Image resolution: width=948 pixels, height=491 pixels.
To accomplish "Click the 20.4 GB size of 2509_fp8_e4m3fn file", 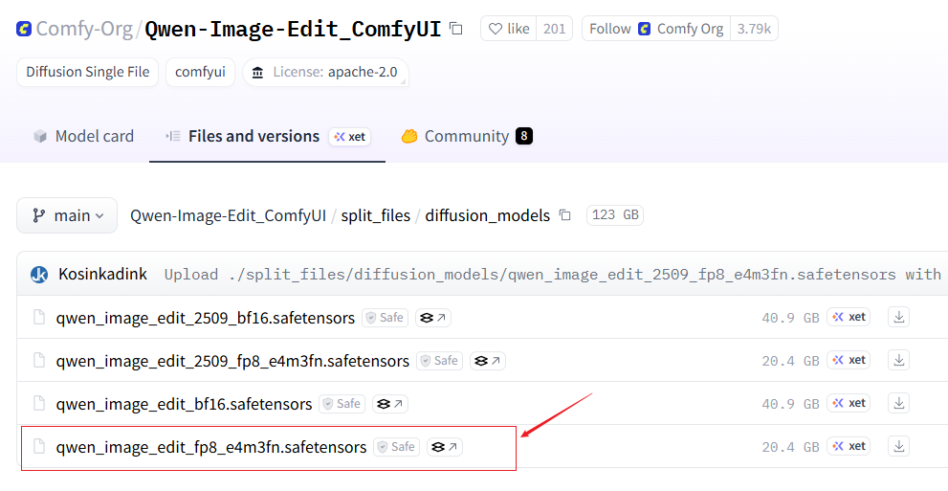I will coord(790,361).
